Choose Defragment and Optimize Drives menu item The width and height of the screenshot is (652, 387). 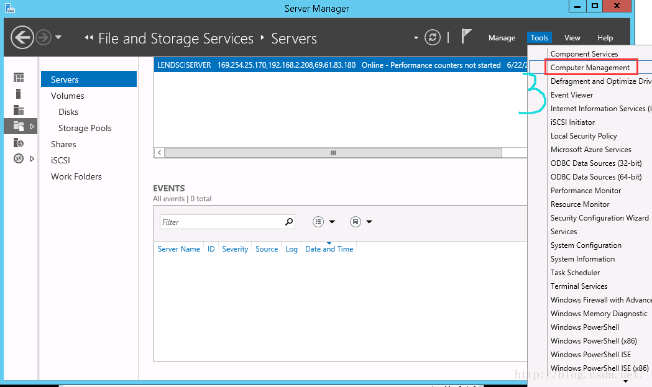coord(601,81)
